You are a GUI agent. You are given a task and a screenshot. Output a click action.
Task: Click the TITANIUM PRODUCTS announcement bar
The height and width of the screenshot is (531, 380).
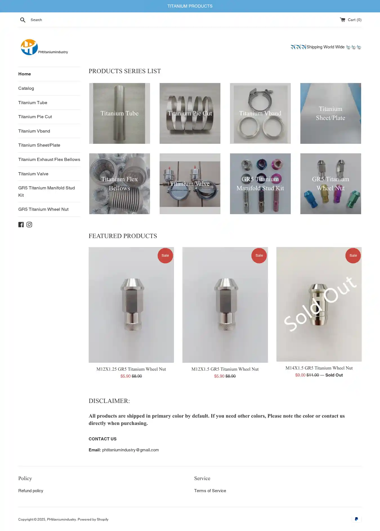coord(190,6)
